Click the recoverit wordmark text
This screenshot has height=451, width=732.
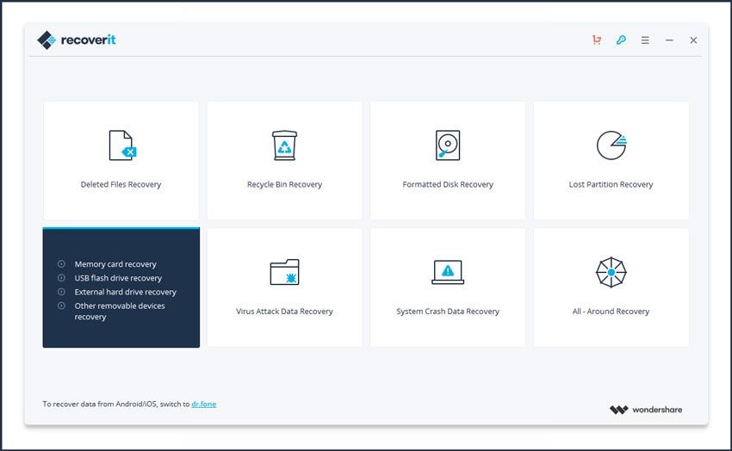88,40
